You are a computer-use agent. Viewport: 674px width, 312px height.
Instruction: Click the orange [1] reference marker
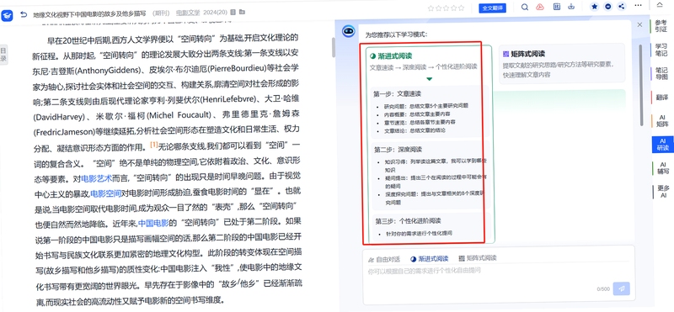coord(154,145)
